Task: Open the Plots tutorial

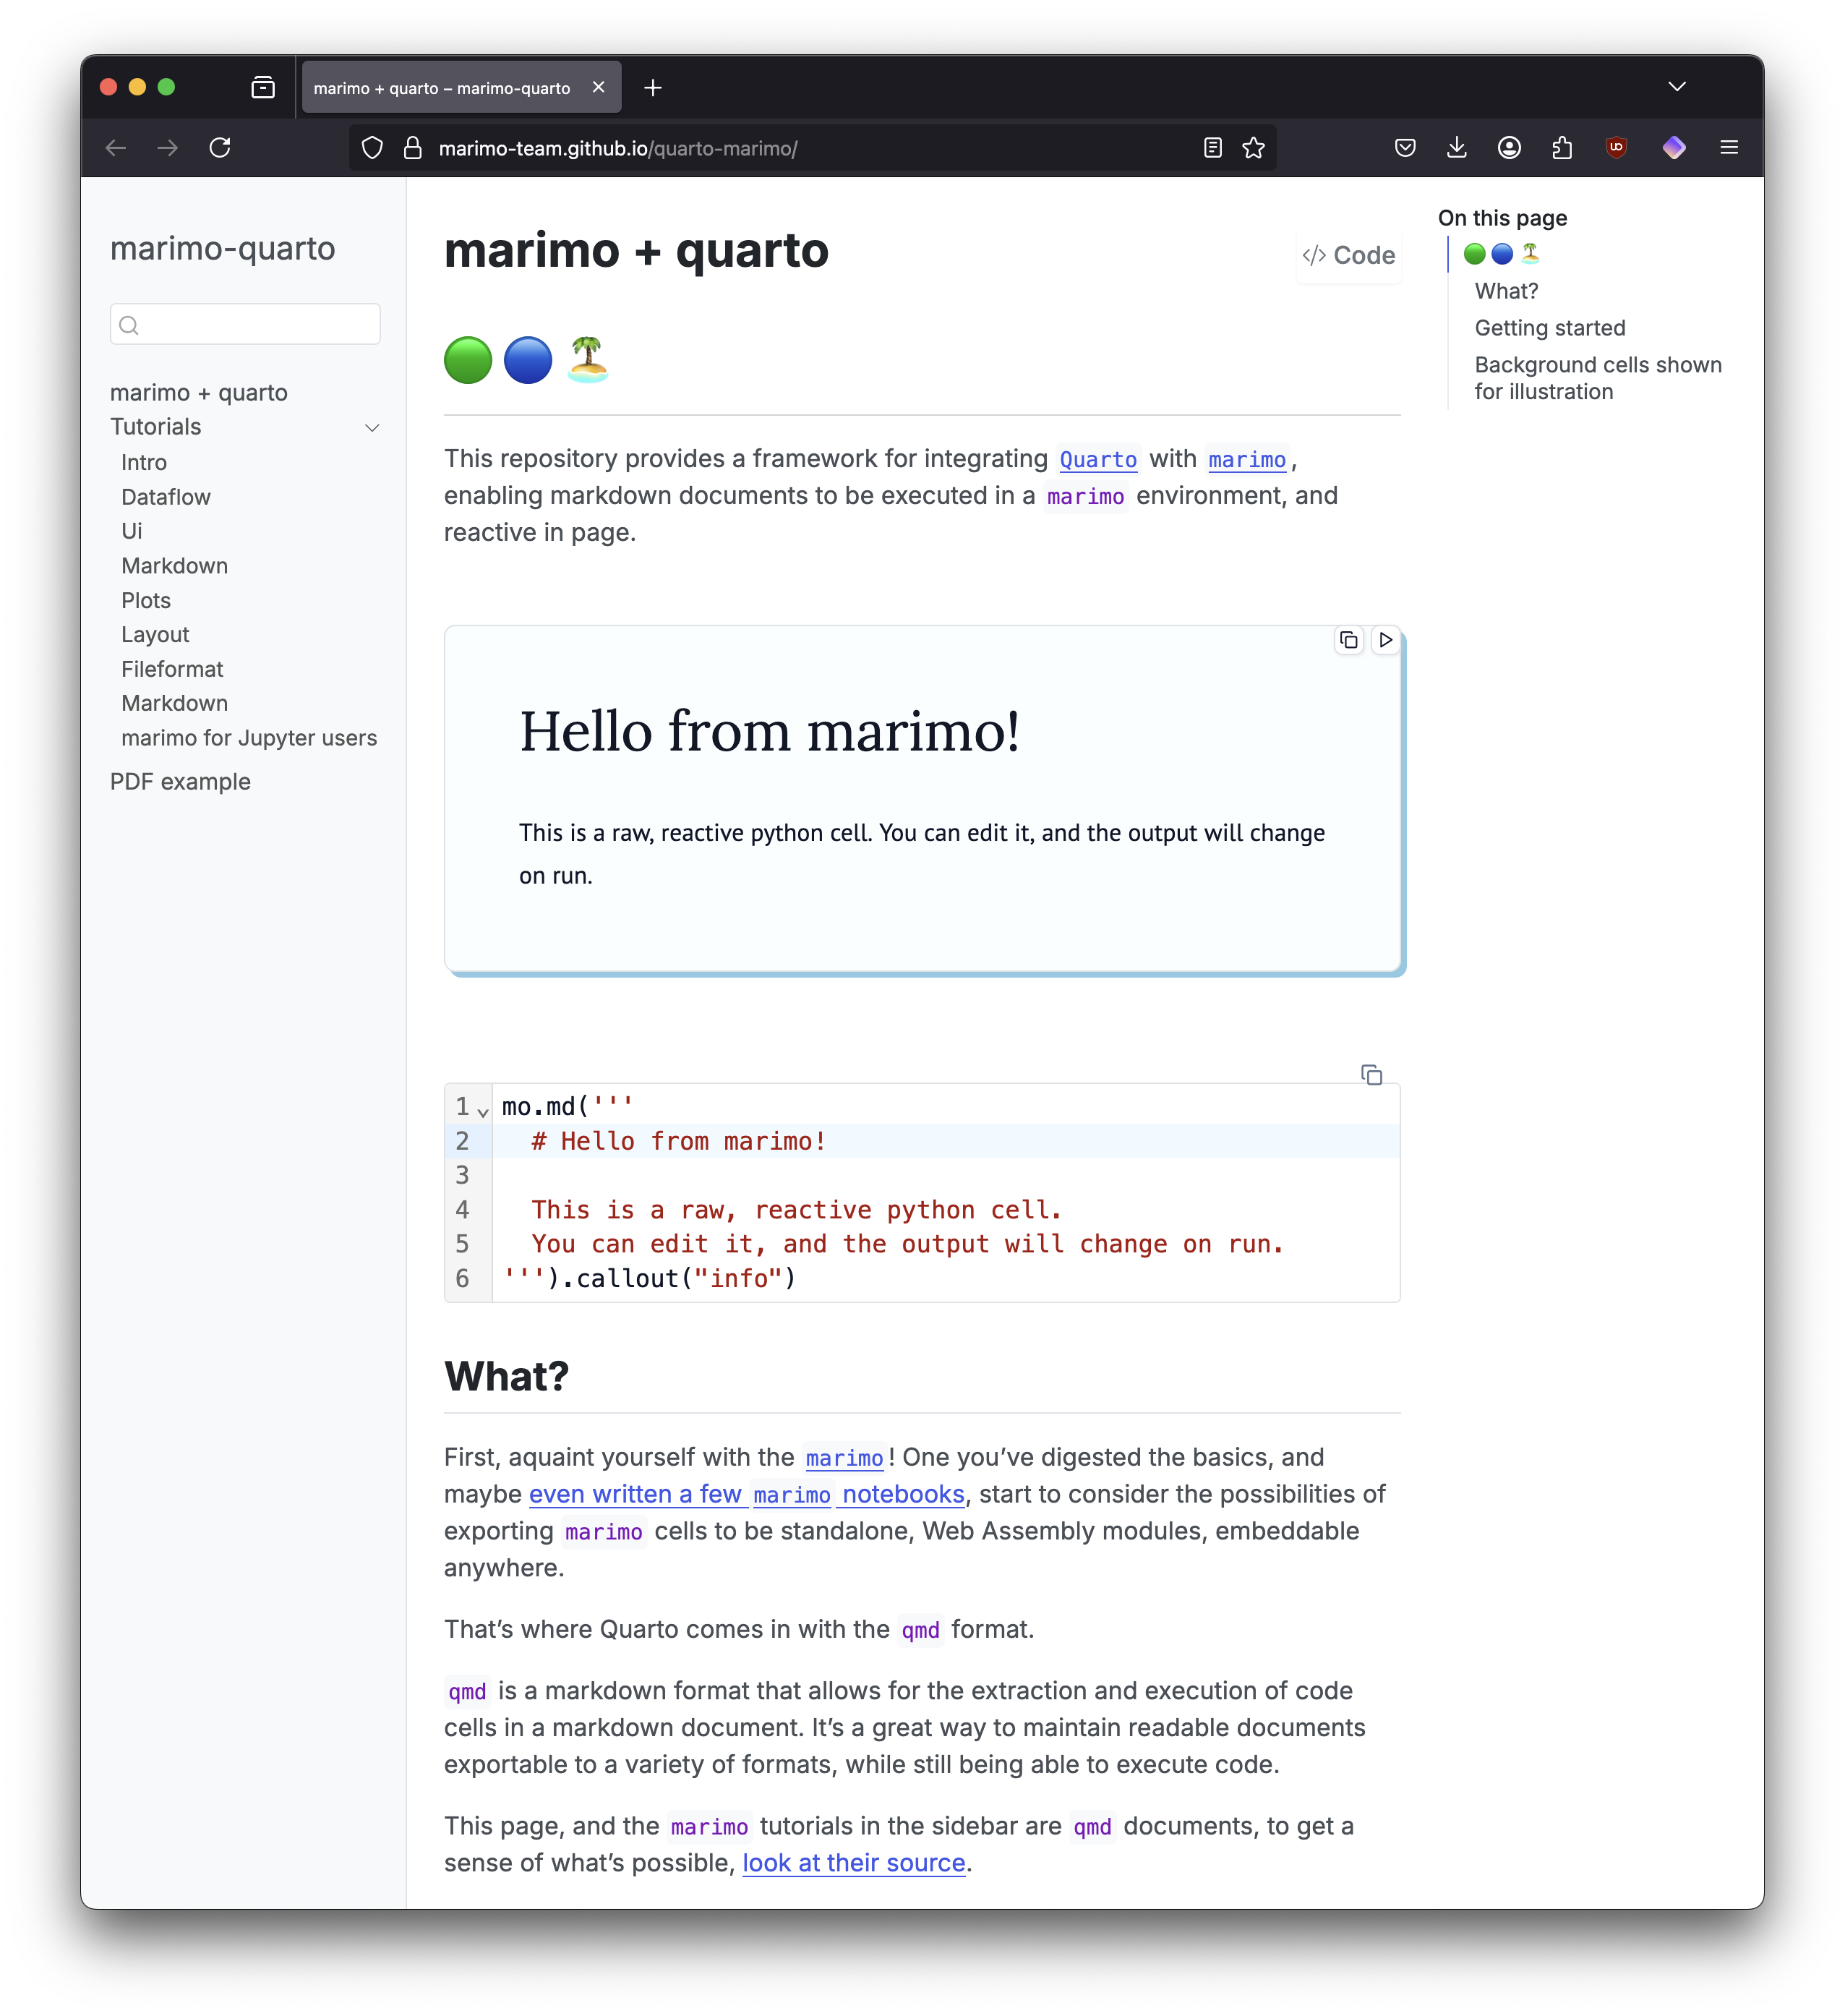Action: [x=146, y=601]
